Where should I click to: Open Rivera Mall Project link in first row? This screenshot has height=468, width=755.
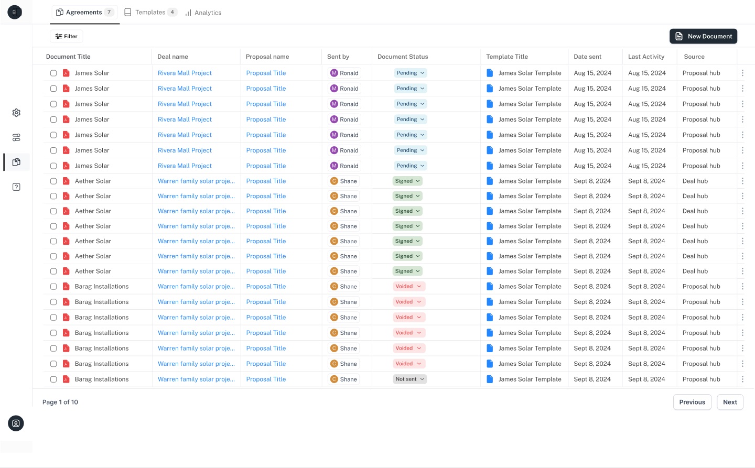[185, 73]
